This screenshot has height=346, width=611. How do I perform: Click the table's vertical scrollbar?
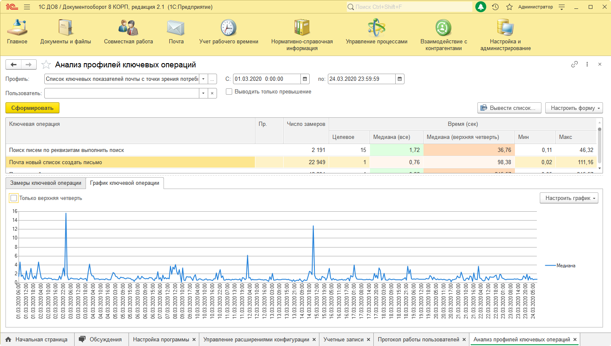click(600, 146)
